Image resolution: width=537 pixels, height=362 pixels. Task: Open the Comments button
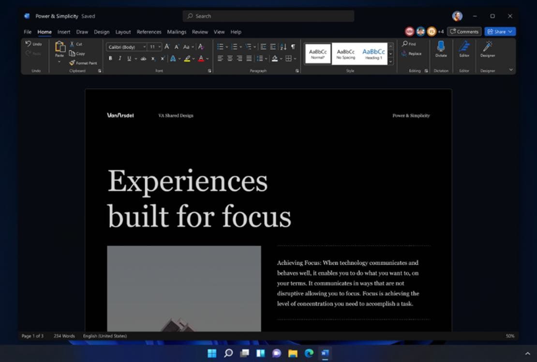464,31
